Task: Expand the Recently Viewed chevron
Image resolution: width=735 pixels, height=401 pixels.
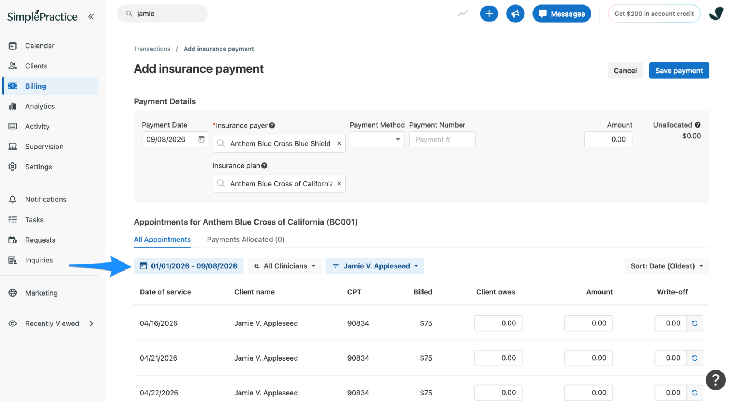Action: tap(91, 323)
